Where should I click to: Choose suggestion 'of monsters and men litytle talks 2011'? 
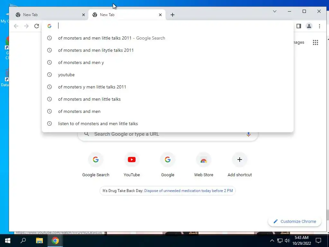[x=168, y=50]
